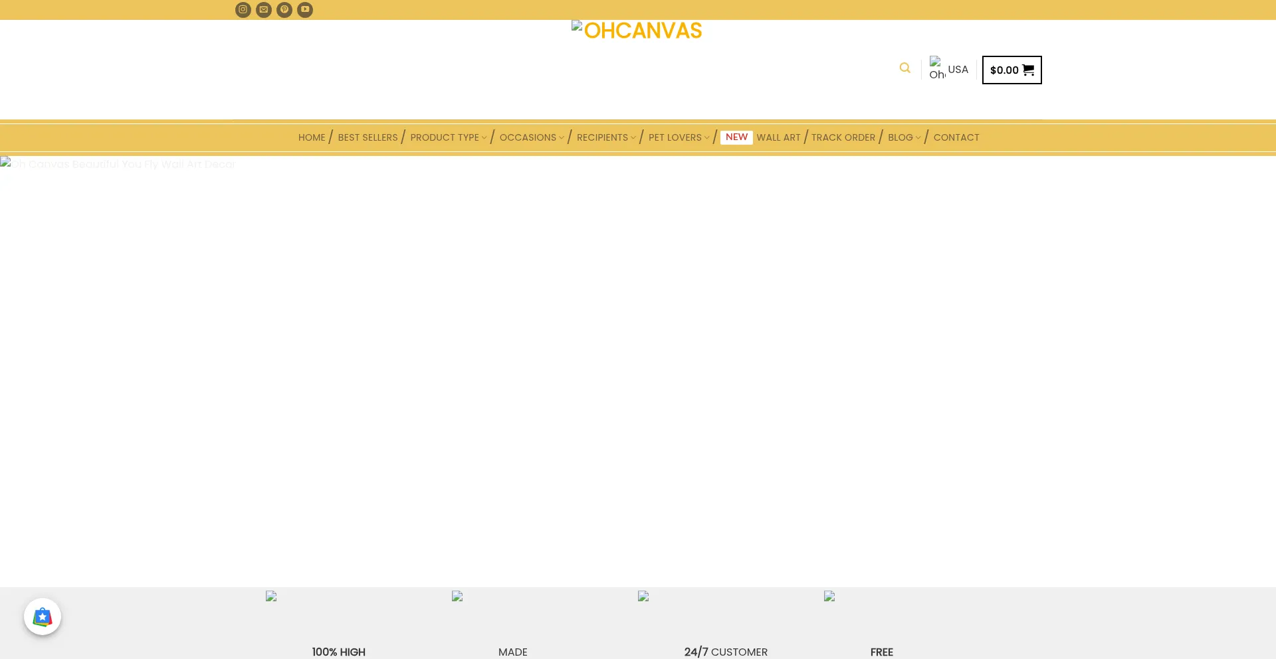Open the Best Sellers menu item
This screenshot has height=659, width=1276.
point(368,137)
